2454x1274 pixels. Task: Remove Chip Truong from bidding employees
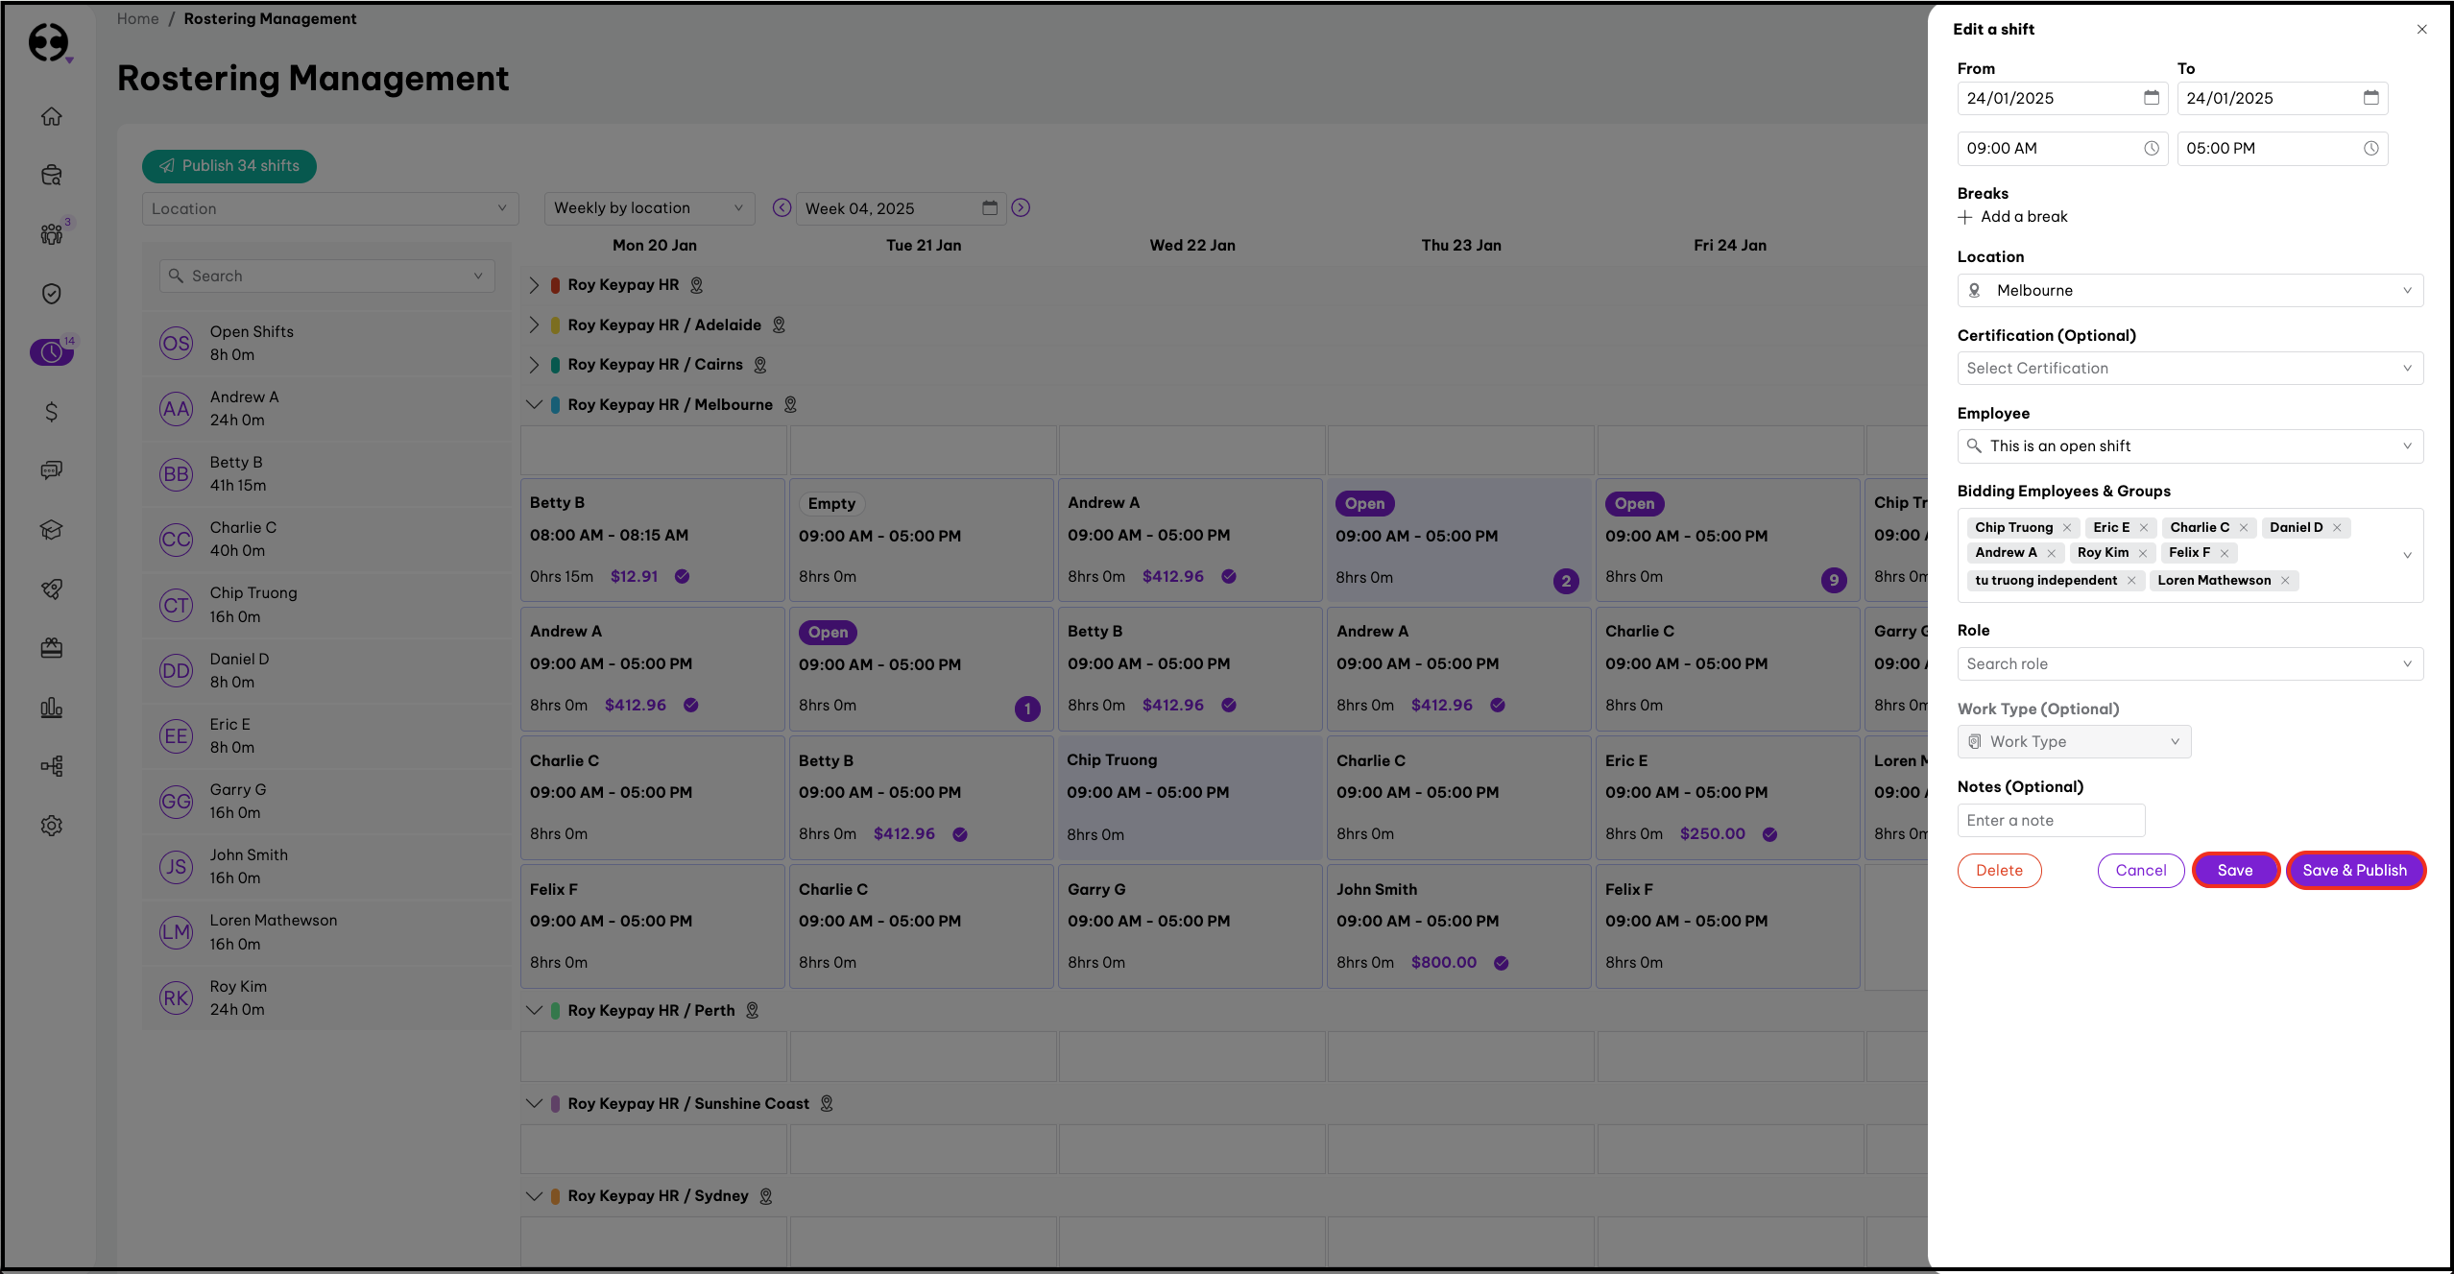(x=2067, y=528)
